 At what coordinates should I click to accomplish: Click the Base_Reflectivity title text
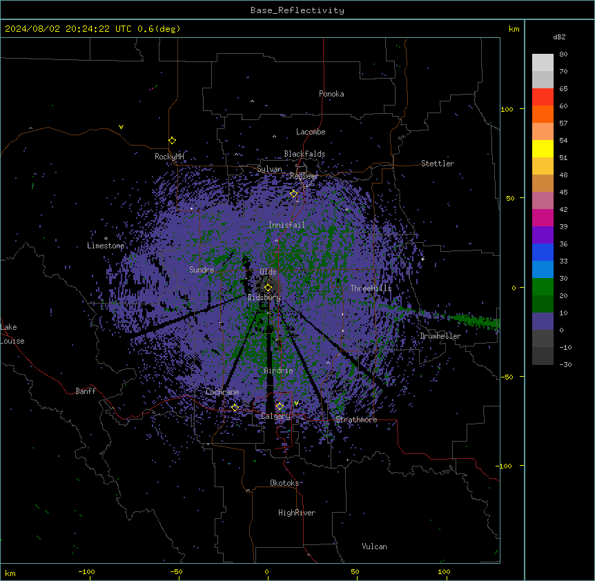(297, 10)
